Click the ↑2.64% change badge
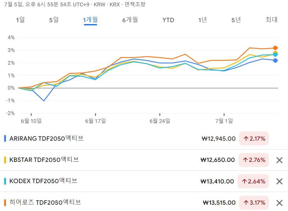This screenshot has width=288, height=211. [x=253, y=181]
